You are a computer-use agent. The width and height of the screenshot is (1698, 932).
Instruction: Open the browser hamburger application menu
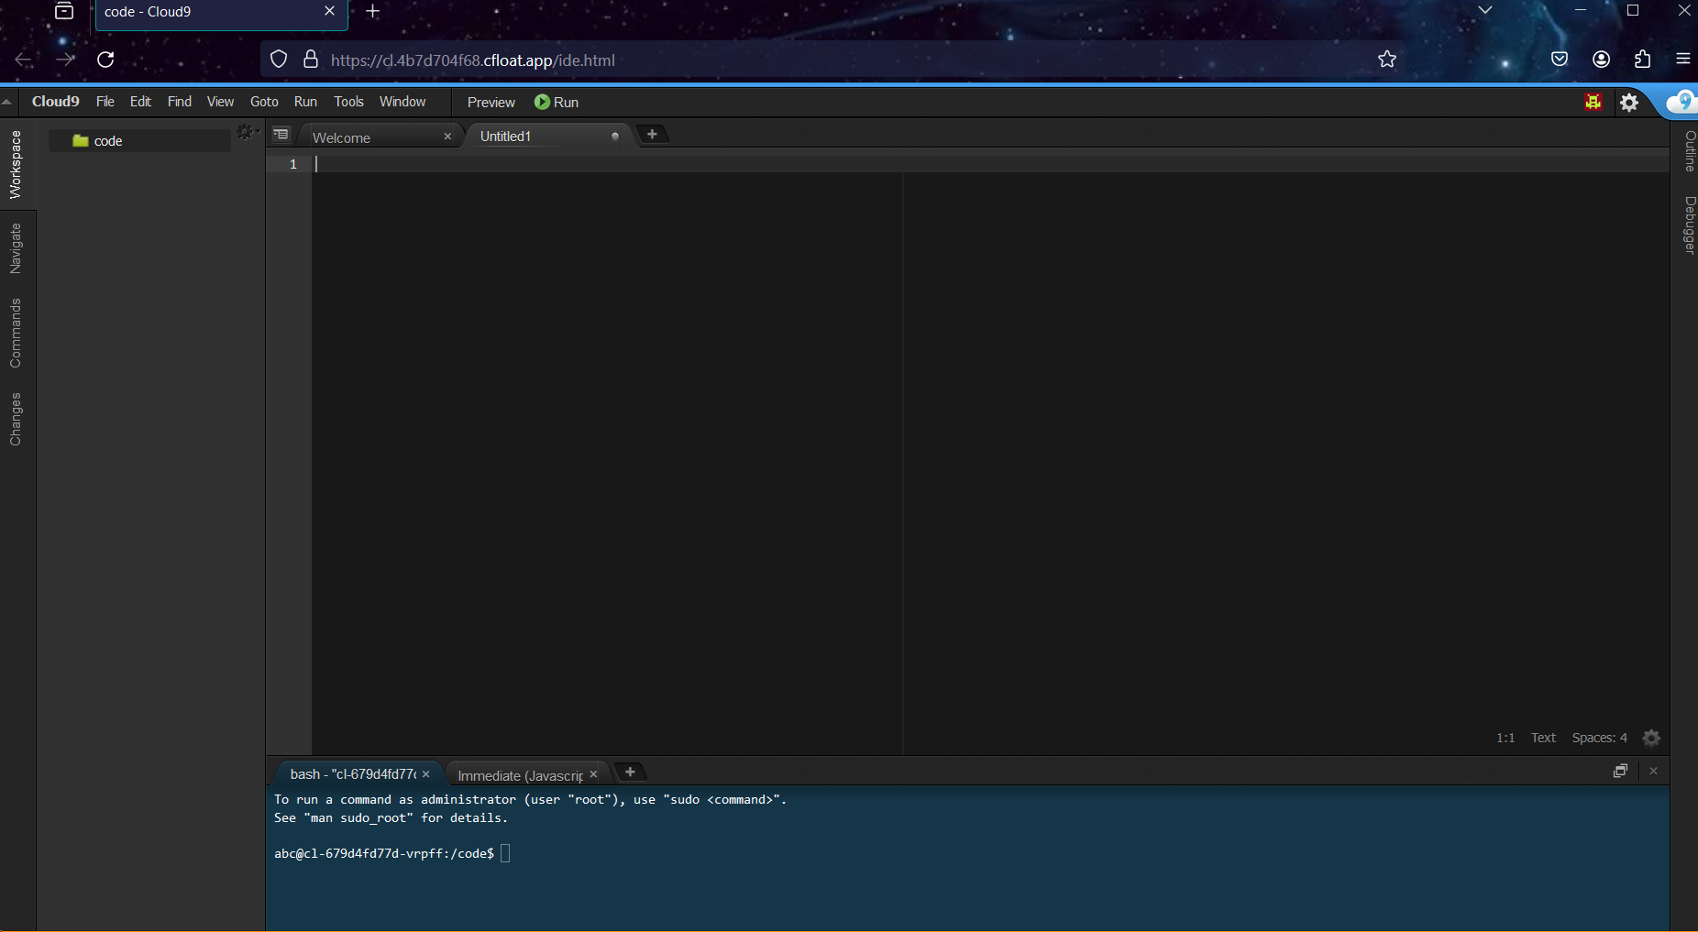1682,60
